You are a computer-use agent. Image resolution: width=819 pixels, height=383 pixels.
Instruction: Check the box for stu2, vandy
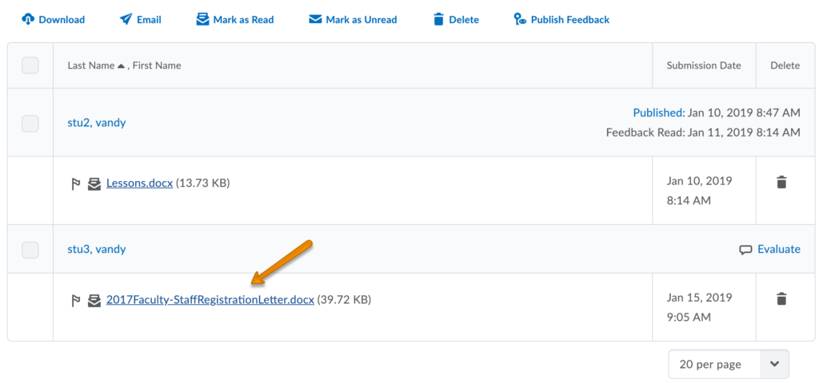30,123
